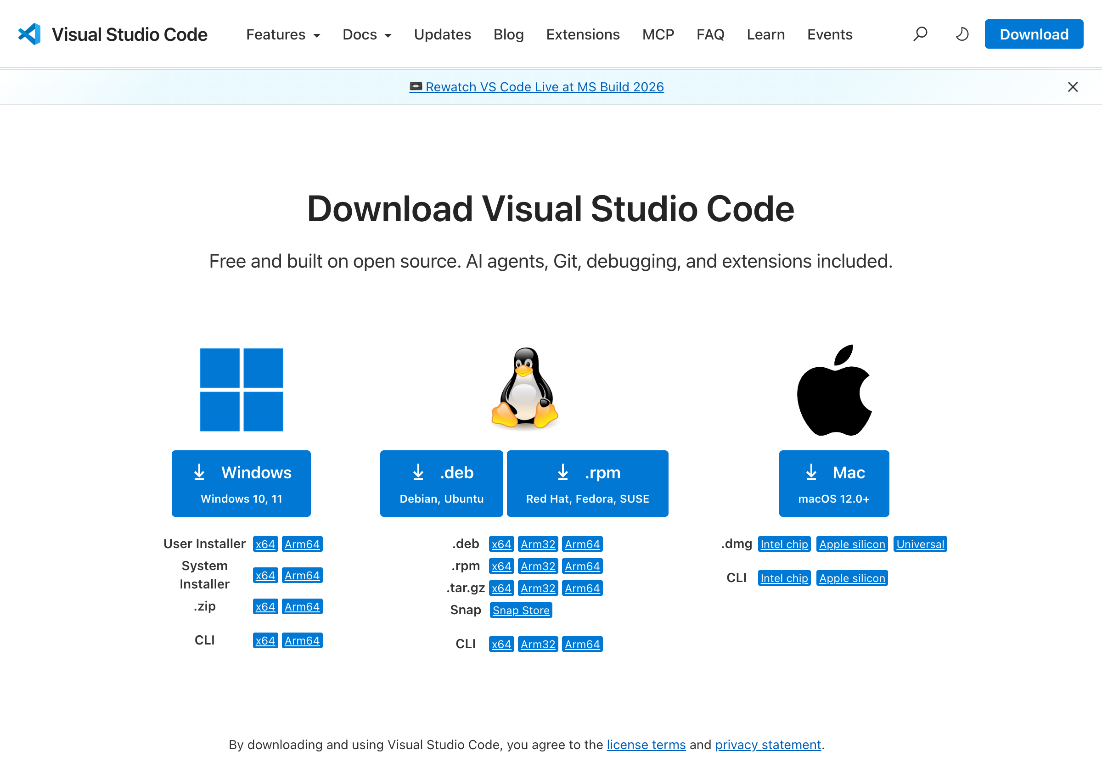Open the Extensions nav item

tap(583, 34)
